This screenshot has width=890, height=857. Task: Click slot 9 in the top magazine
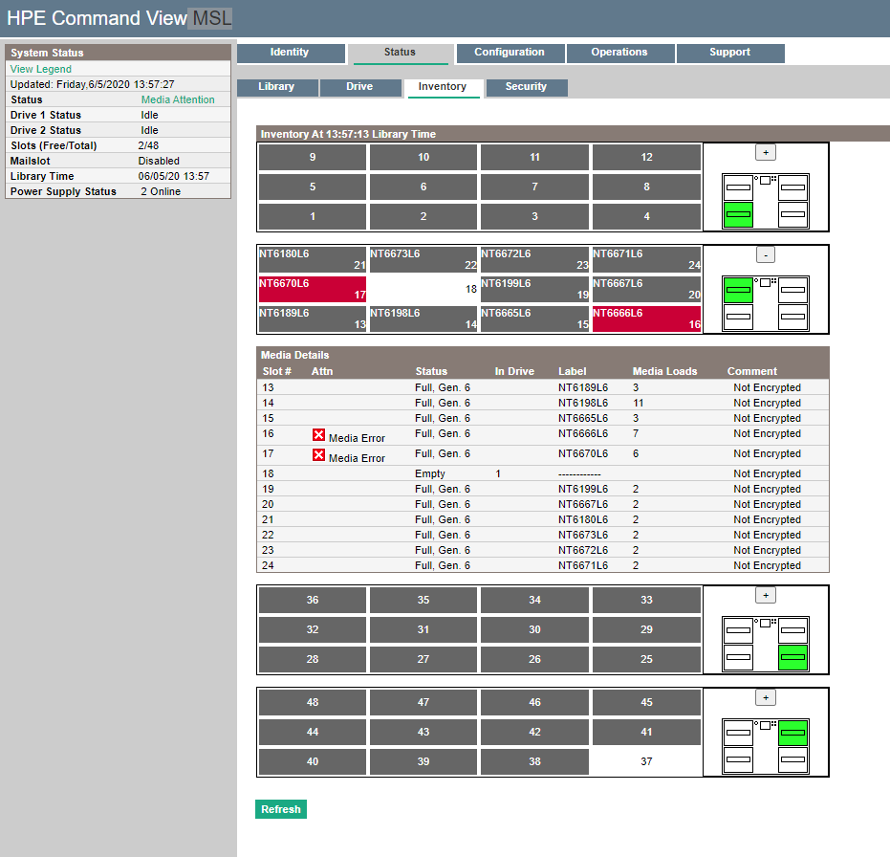click(x=313, y=157)
